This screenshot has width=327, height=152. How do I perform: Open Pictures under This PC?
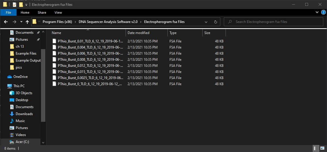pyautogui.click(x=22, y=128)
